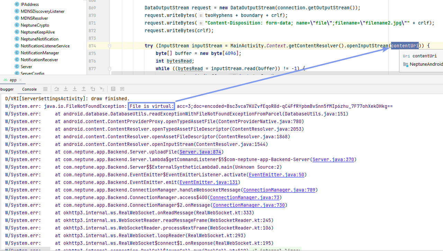The width and height of the screenshot is (443, 251).
Task: Collapse the try block fold arrow at line 874
Action: tap(109, 46)
